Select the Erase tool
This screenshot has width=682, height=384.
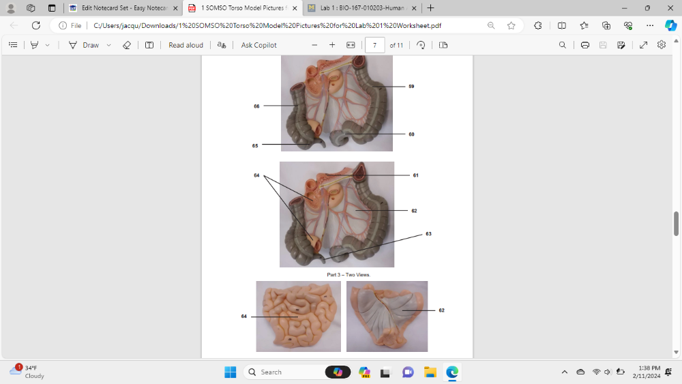[x=126, y=45]
